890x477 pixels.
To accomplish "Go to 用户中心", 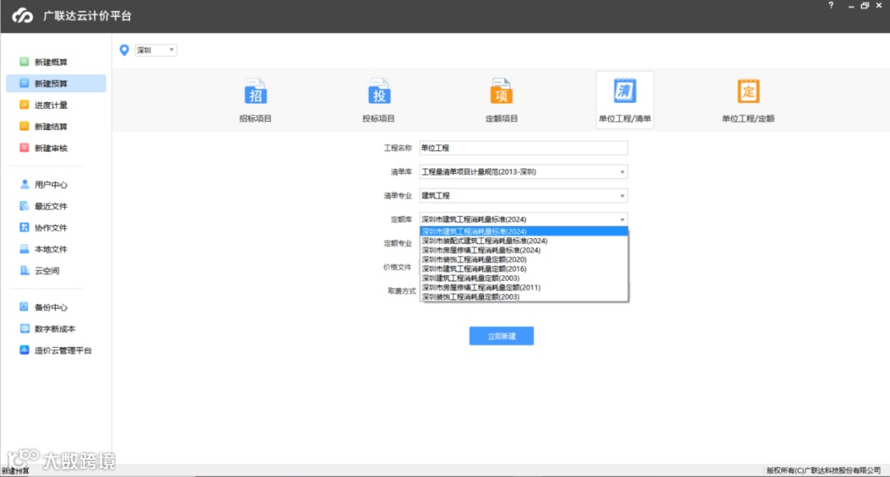I will tap(50, 185).
